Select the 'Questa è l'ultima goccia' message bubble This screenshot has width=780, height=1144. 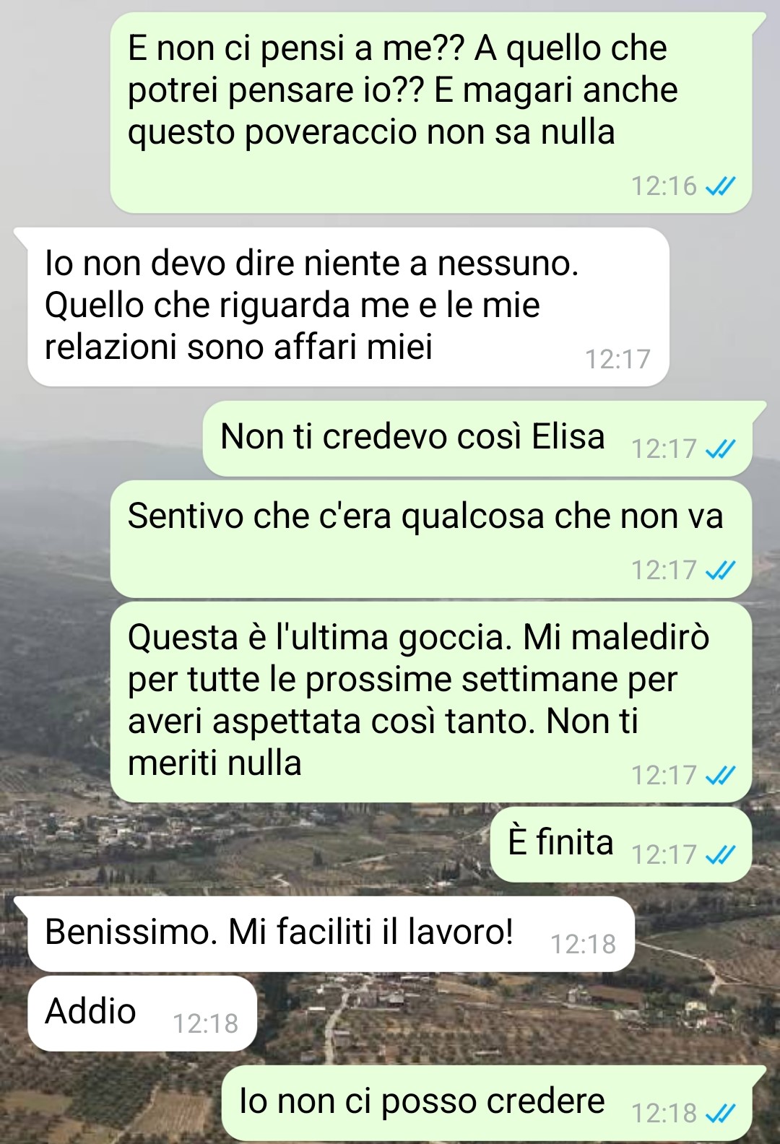(431, 702)
